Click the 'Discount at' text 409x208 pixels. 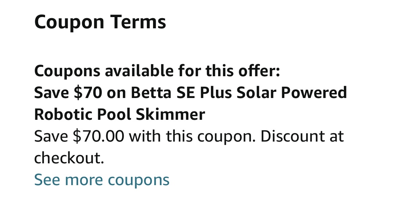point(302,136)
